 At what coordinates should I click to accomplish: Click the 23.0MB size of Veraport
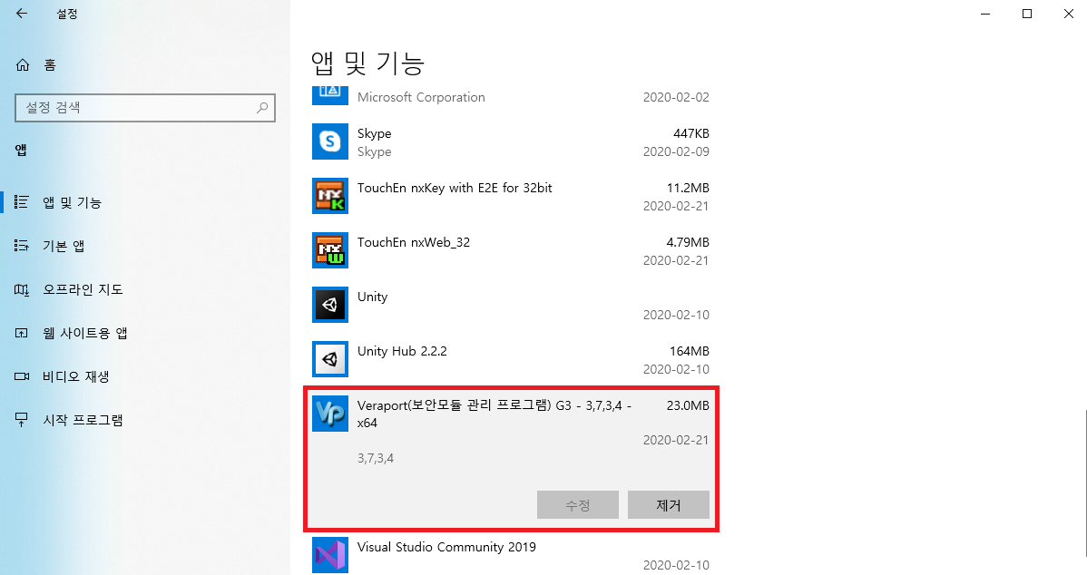pyautogui.click(x=688, y=405)
